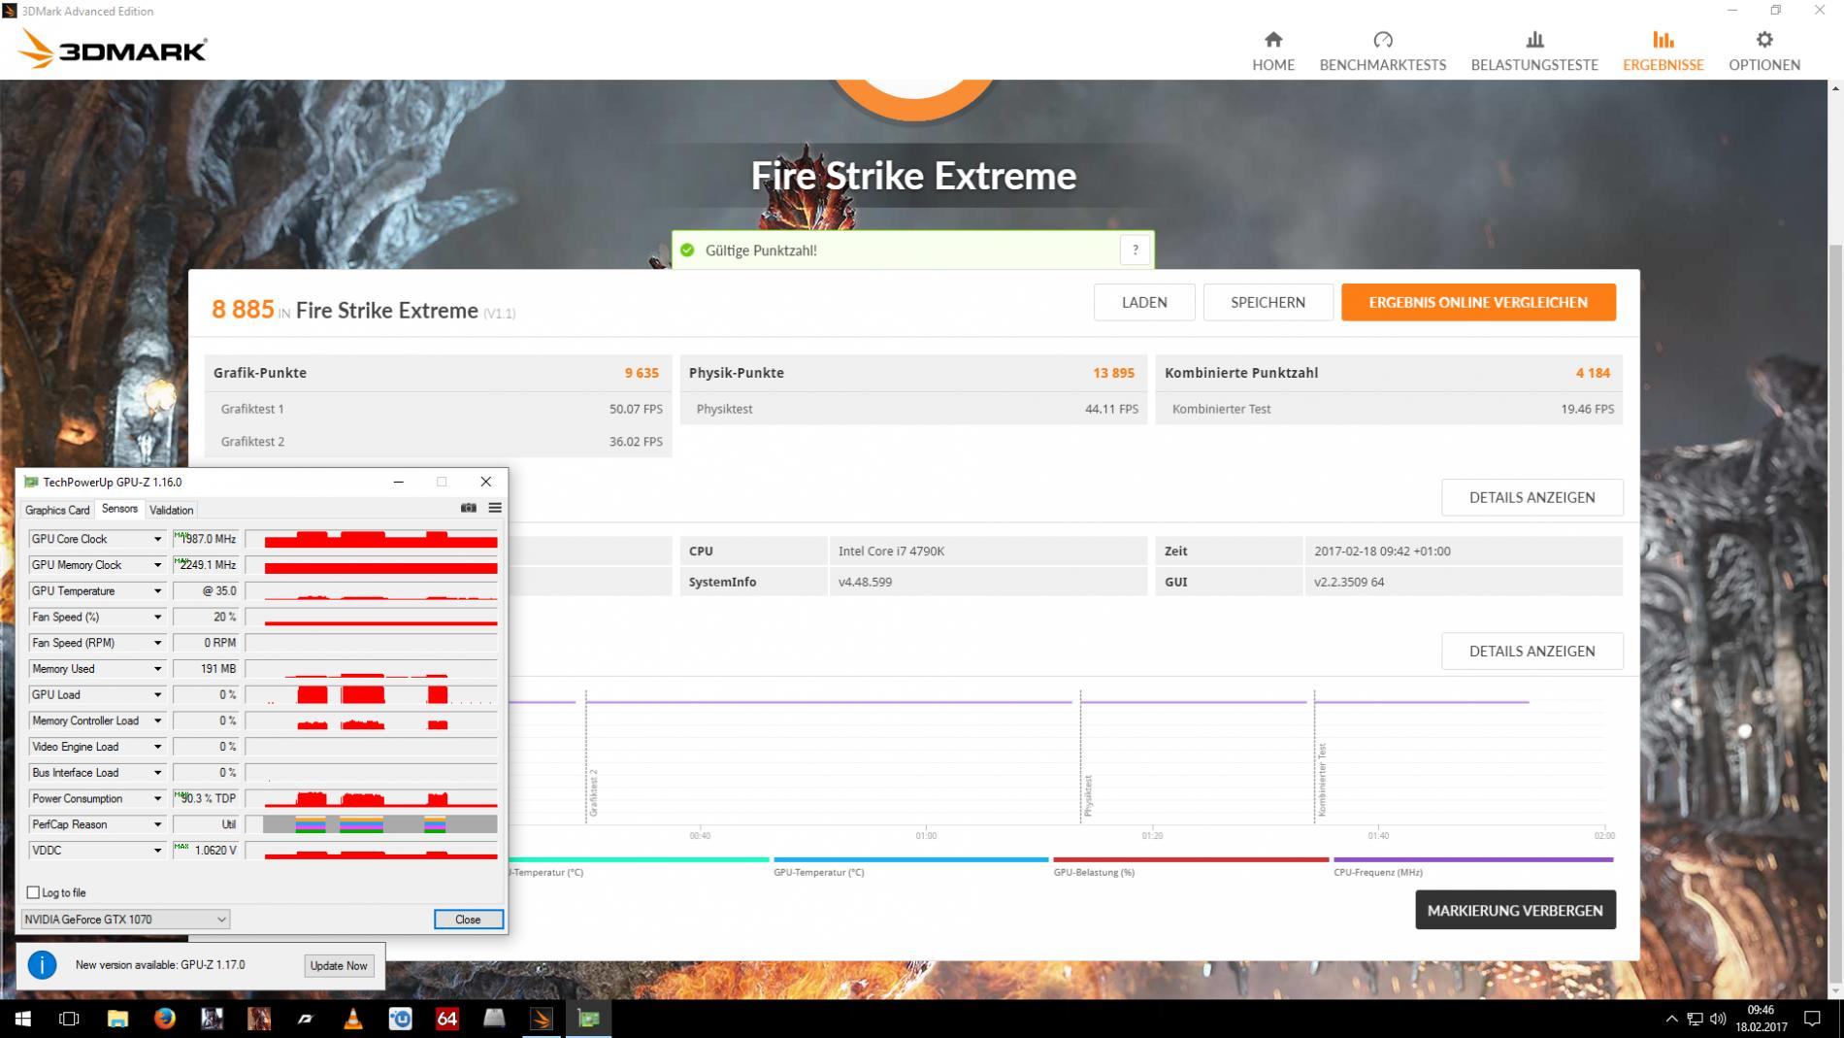The width and height of the screenshot is (1844, 1038).
Task: Open the Benchmarktests tab
Action: tap(1382, 50)
